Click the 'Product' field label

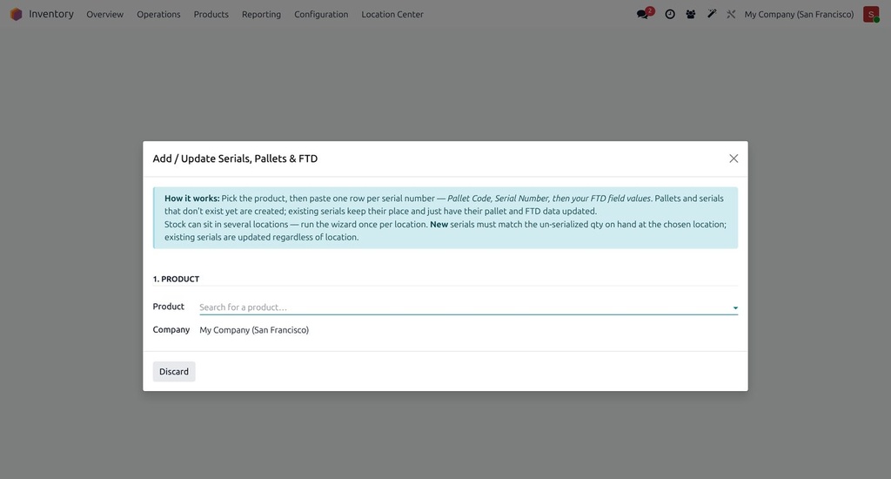point(168,307)
